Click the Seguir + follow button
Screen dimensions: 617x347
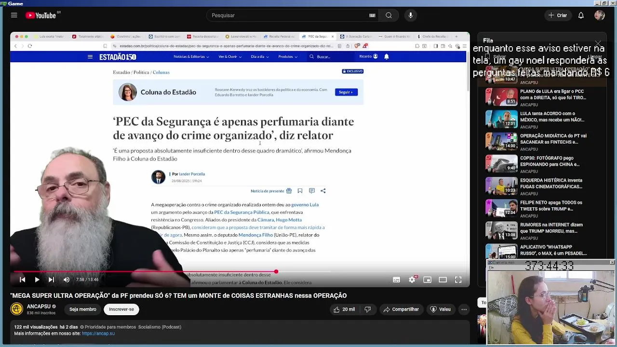point(346,92)
